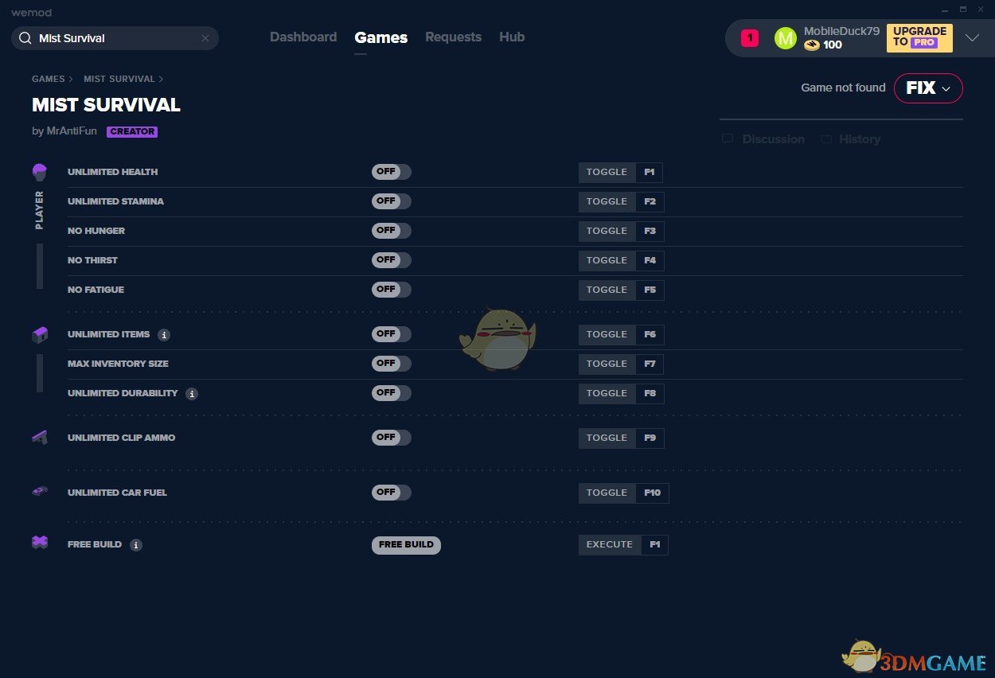Open the red notification badge
The width and height of the screenshot is (995, 678).
click(x=750, y=38)
